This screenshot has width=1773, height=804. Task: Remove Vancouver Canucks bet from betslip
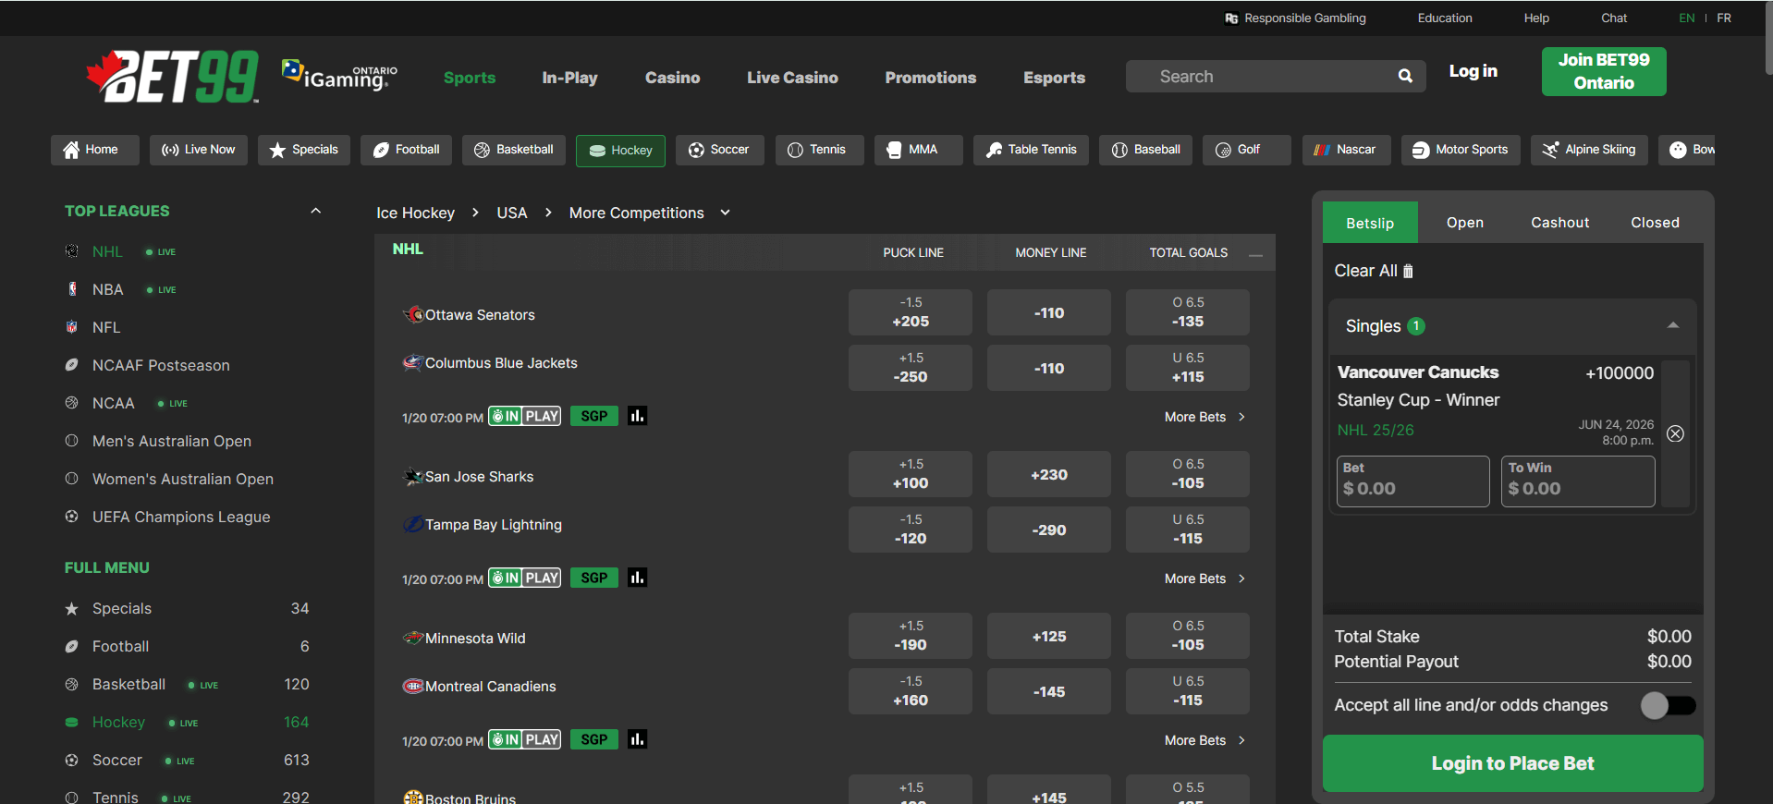(x=1675, y=433)
